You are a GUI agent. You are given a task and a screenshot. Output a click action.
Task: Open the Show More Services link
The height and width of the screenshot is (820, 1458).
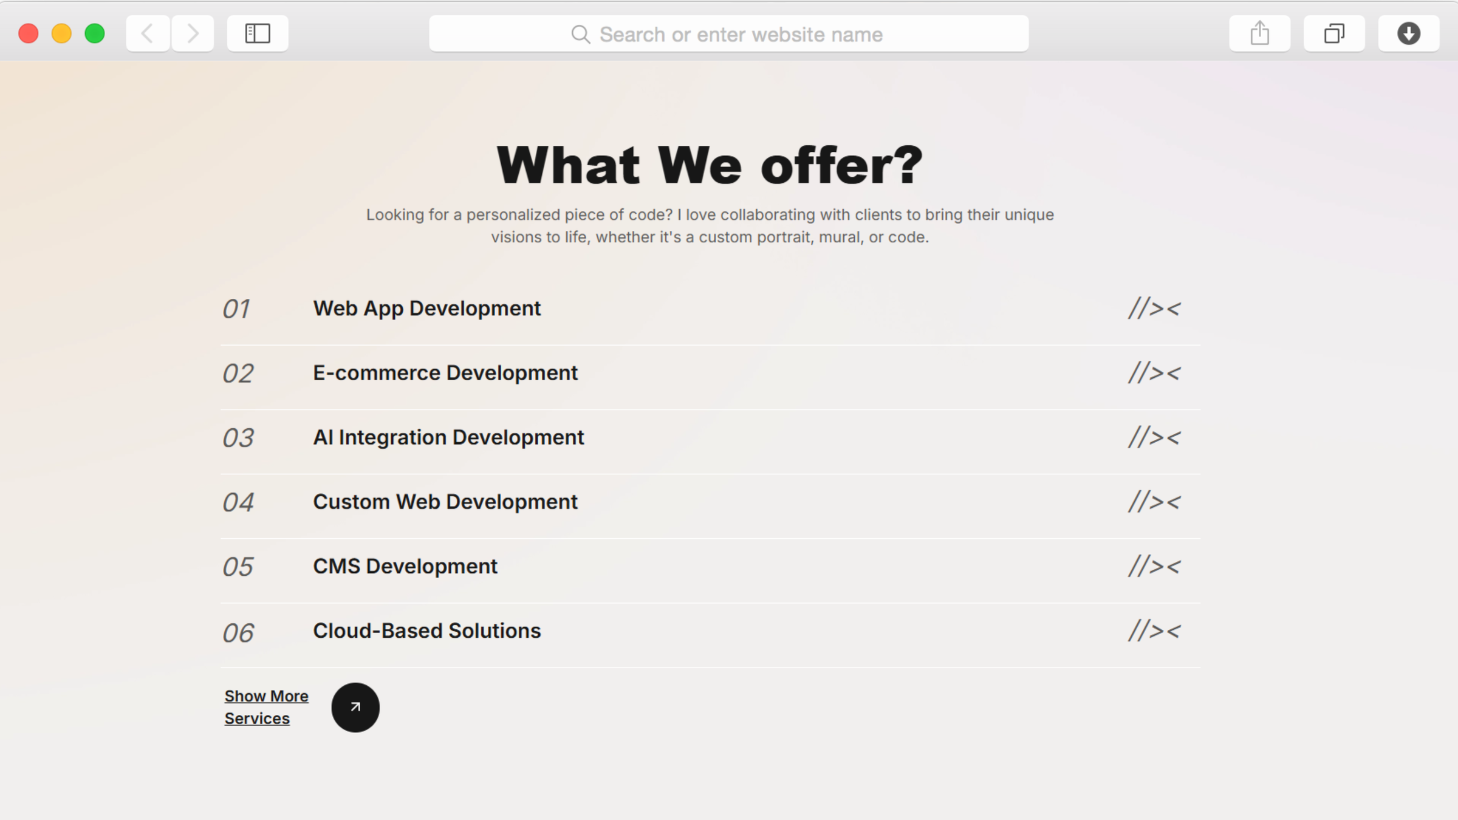[x=266, y=707]
